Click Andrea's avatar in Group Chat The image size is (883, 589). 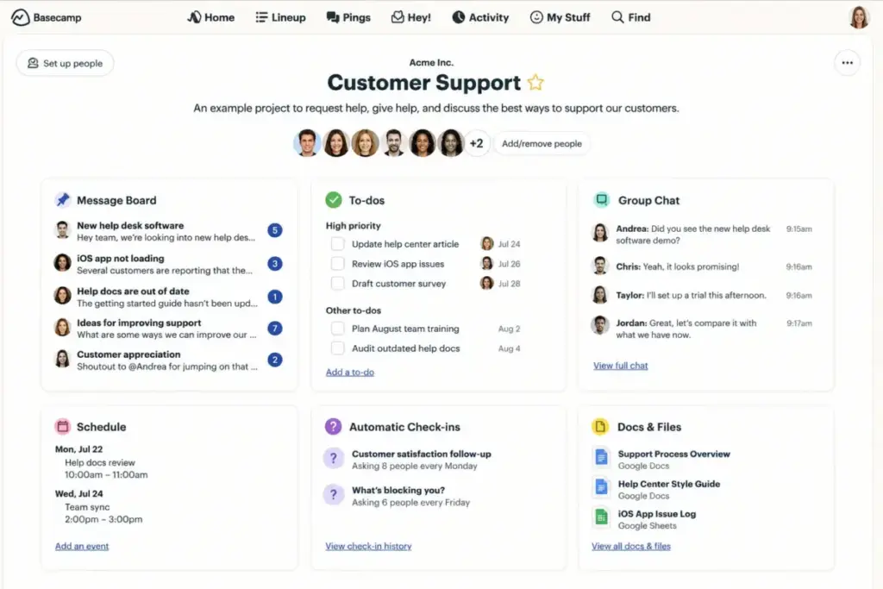600,233
